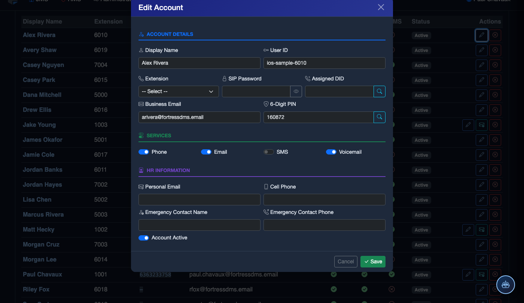Open the chatbot assistant icon

[x=506, y=285]
